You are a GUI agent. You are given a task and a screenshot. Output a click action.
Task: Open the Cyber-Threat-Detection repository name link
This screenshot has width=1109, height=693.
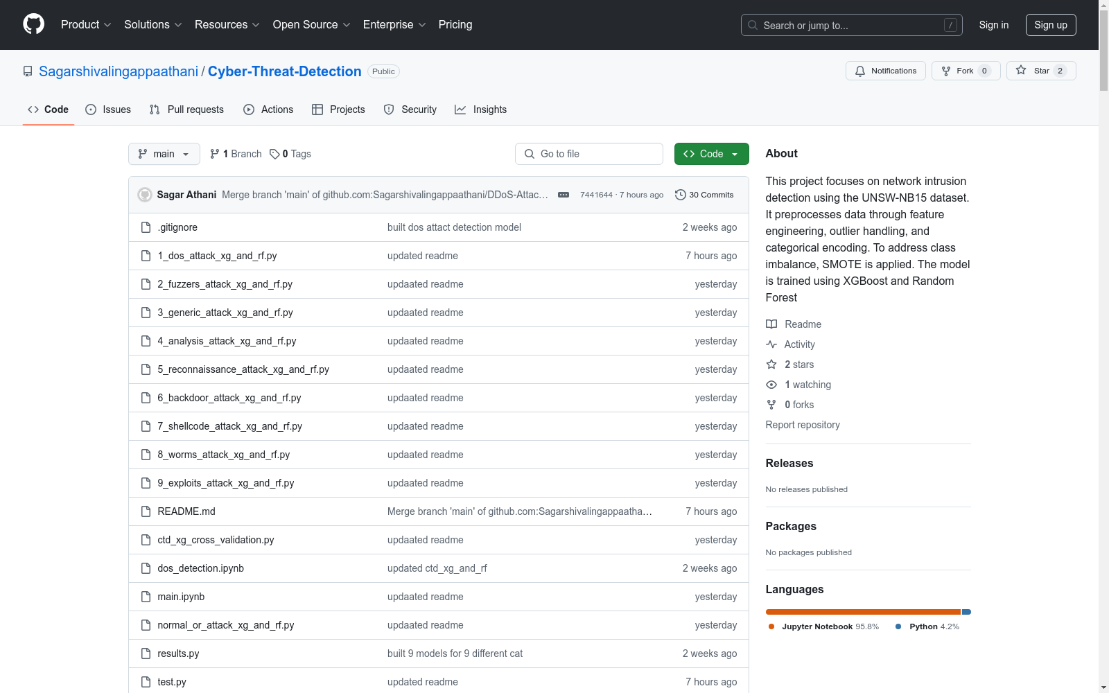point(285,71)
